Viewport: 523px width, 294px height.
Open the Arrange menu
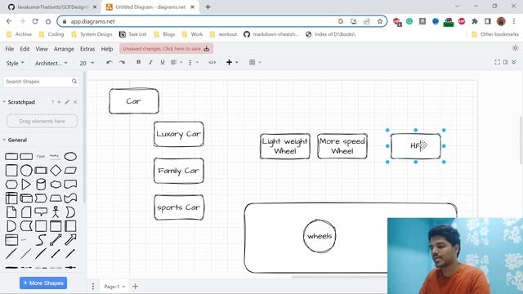(x=64, y=49)
